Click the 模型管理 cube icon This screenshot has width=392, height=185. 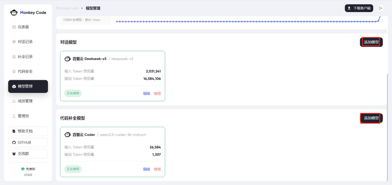(x=14, y=87)
